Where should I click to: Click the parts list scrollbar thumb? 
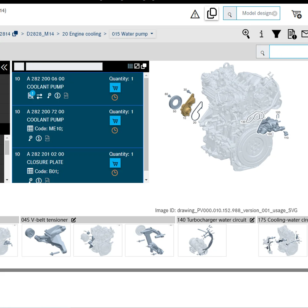click(x=146, y=124)
